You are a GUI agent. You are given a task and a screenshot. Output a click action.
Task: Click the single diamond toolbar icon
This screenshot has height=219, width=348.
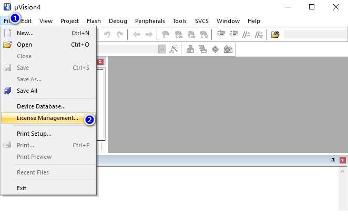(x=216, y=49)
